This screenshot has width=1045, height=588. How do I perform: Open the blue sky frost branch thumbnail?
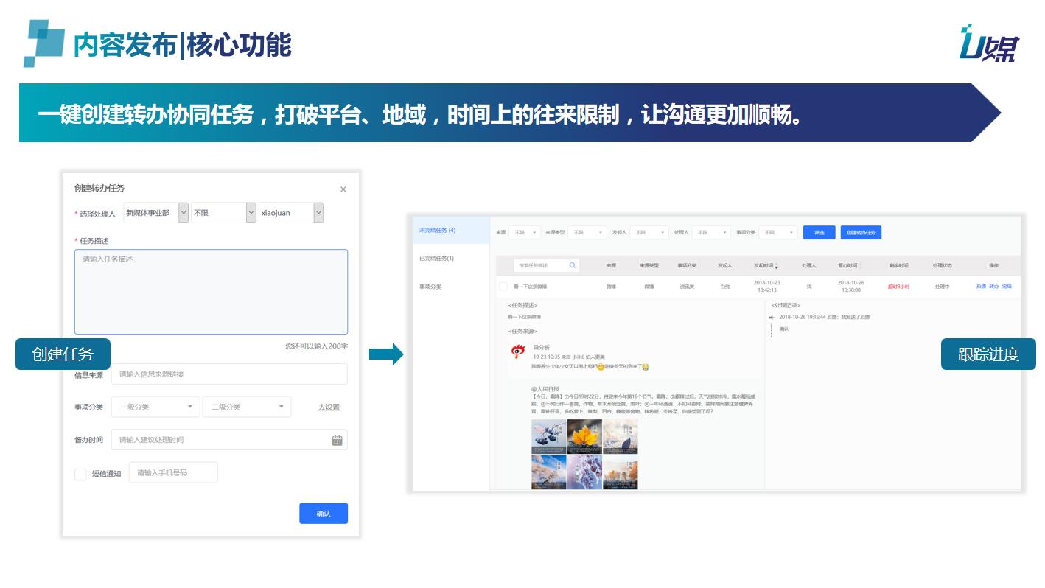click(549, 472)
